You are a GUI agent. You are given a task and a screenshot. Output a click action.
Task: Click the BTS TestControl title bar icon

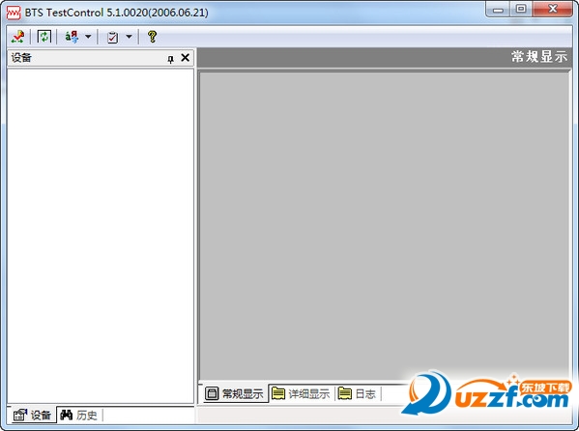pyautogui.click(x=14, y=13)
